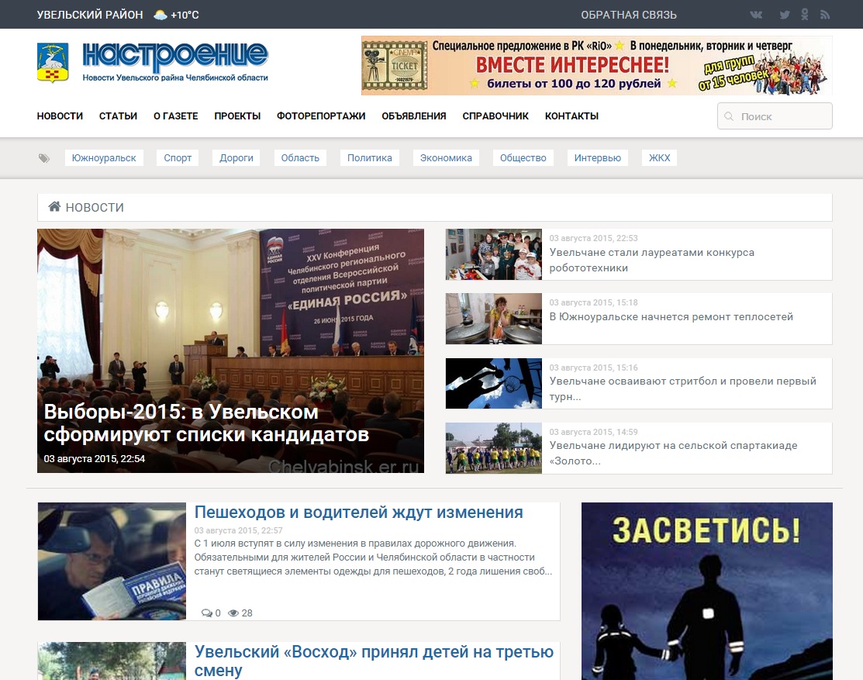Click the comments bubble icon showing 0
Screen dimensions: 863x680
(x=207, y=613)
